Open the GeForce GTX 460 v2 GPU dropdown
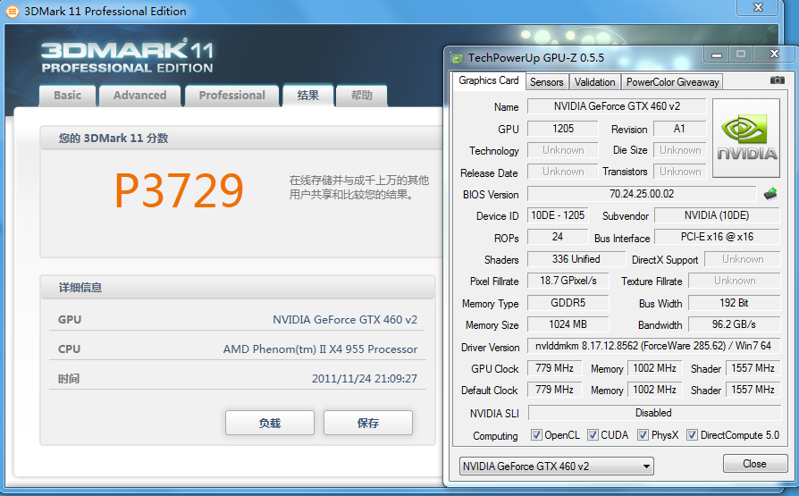Viewport: 799px width, 496px height. [556, 467]
